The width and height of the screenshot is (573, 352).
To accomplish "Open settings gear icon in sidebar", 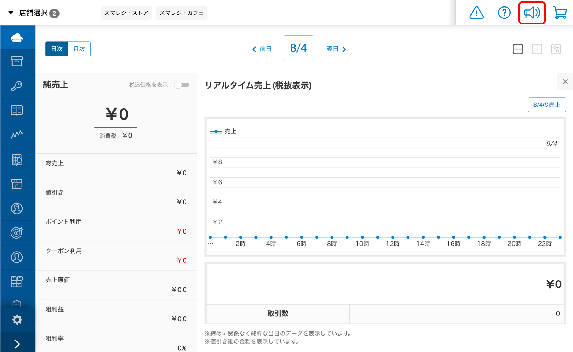I will point(17,319).
